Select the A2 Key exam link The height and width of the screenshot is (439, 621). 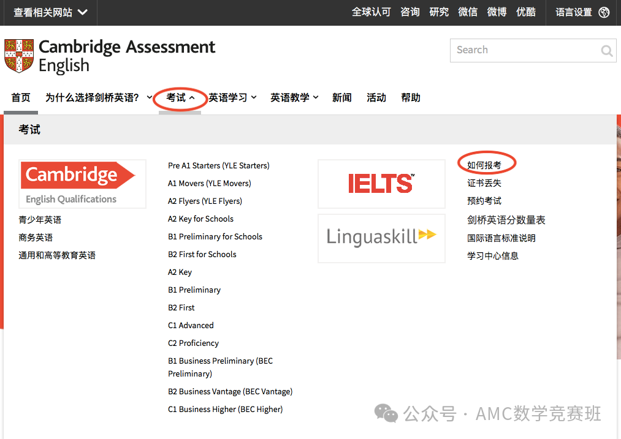click(x=180, y=272)
